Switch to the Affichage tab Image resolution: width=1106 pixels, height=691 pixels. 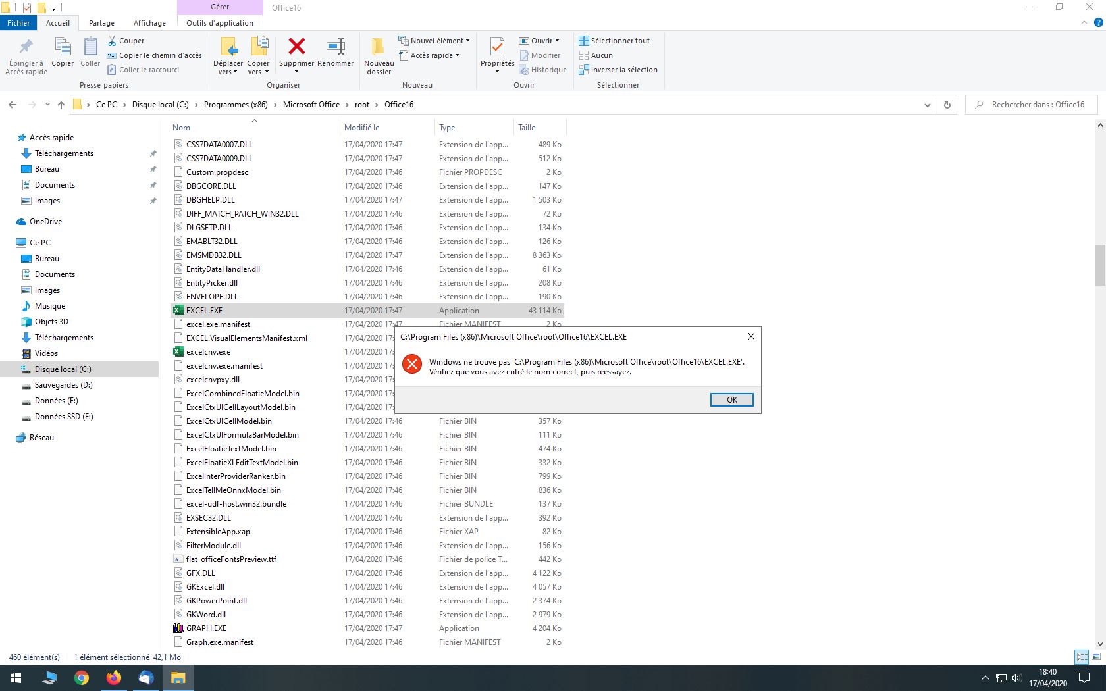click(149, 23)
